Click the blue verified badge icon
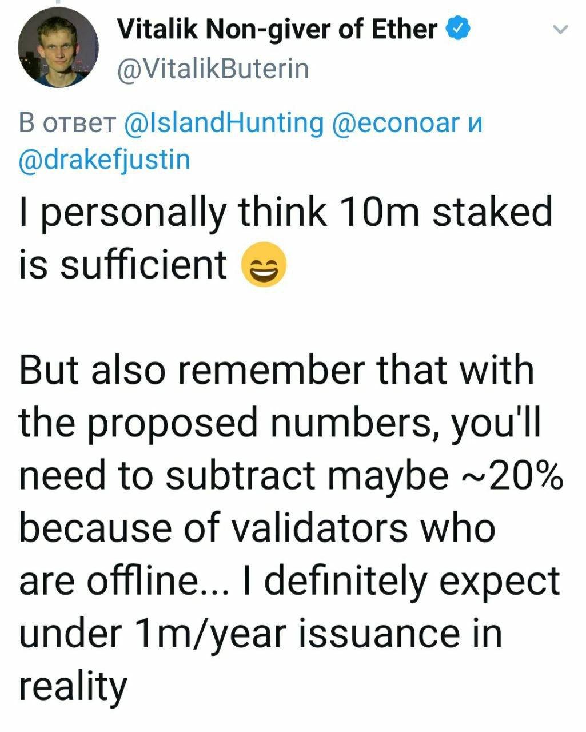586x732 pixels. point(458,27)
